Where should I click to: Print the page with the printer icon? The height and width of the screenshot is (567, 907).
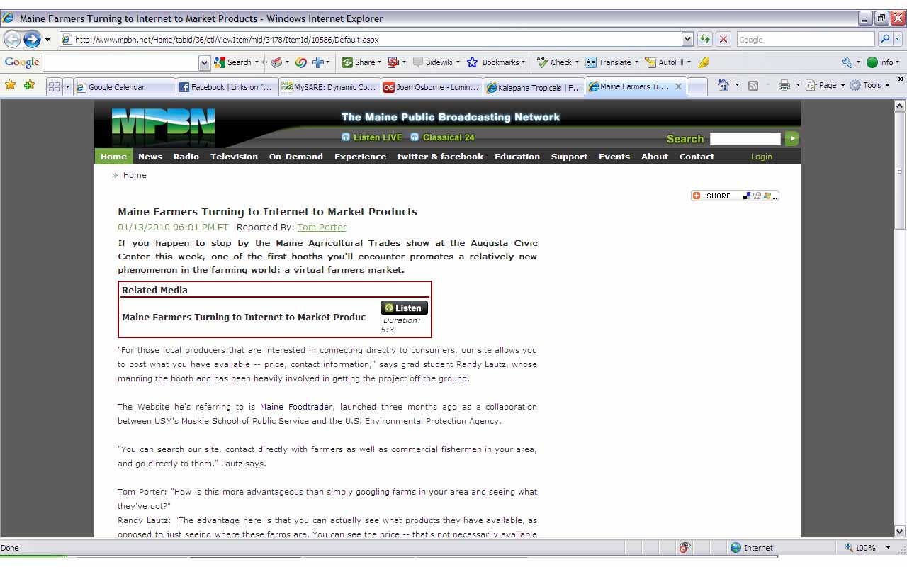[x=784, y=85]
